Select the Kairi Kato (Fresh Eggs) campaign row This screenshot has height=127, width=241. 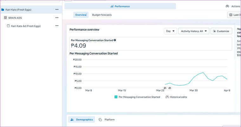click(x=31, y=10)
